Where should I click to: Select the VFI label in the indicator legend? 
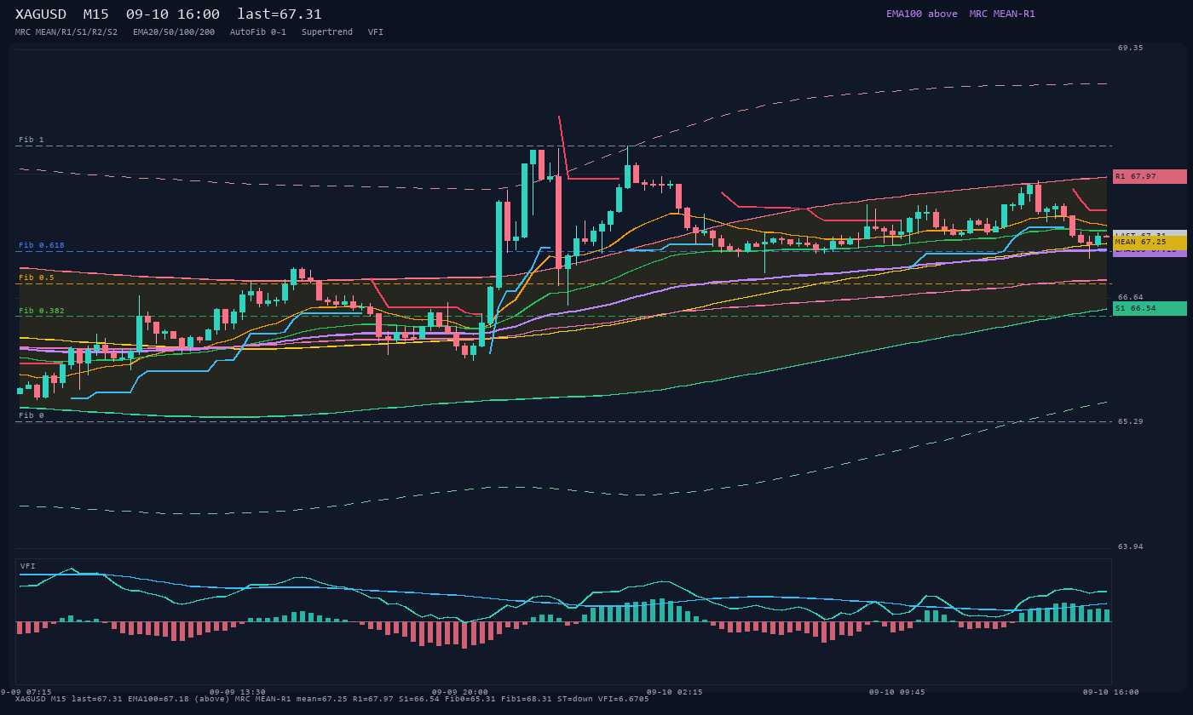pyautogui.click(x=376, y=32)
